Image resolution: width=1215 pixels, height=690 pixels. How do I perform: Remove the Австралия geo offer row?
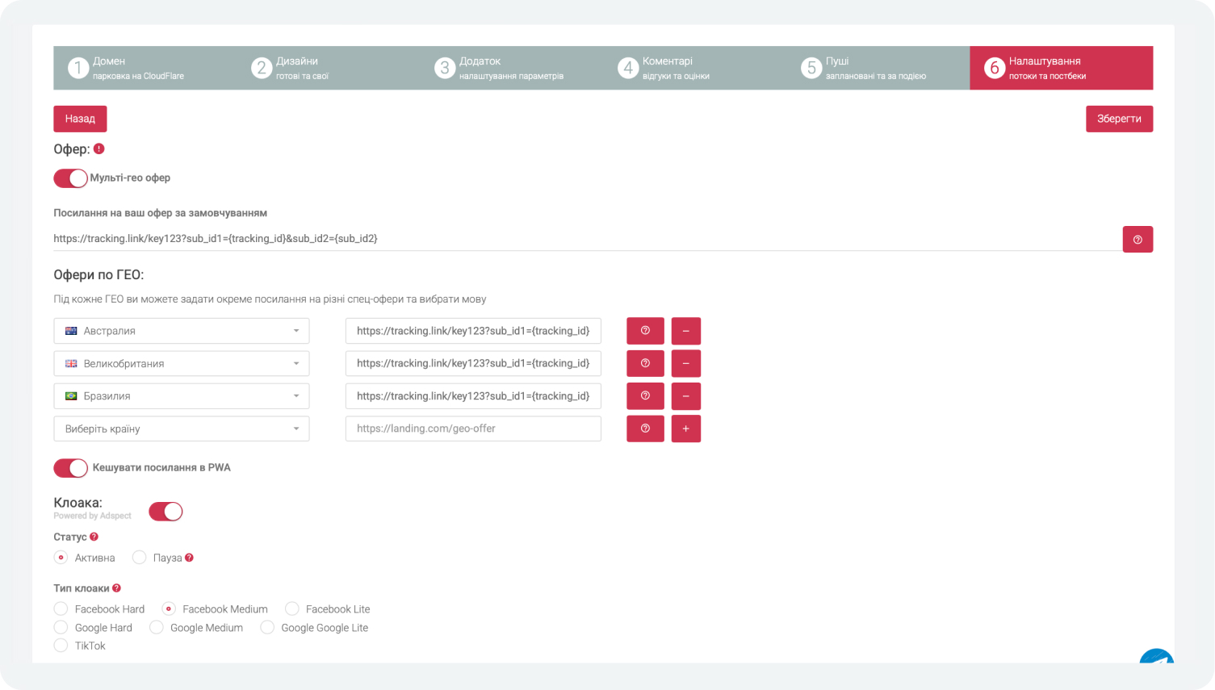[x=685, y=331]
